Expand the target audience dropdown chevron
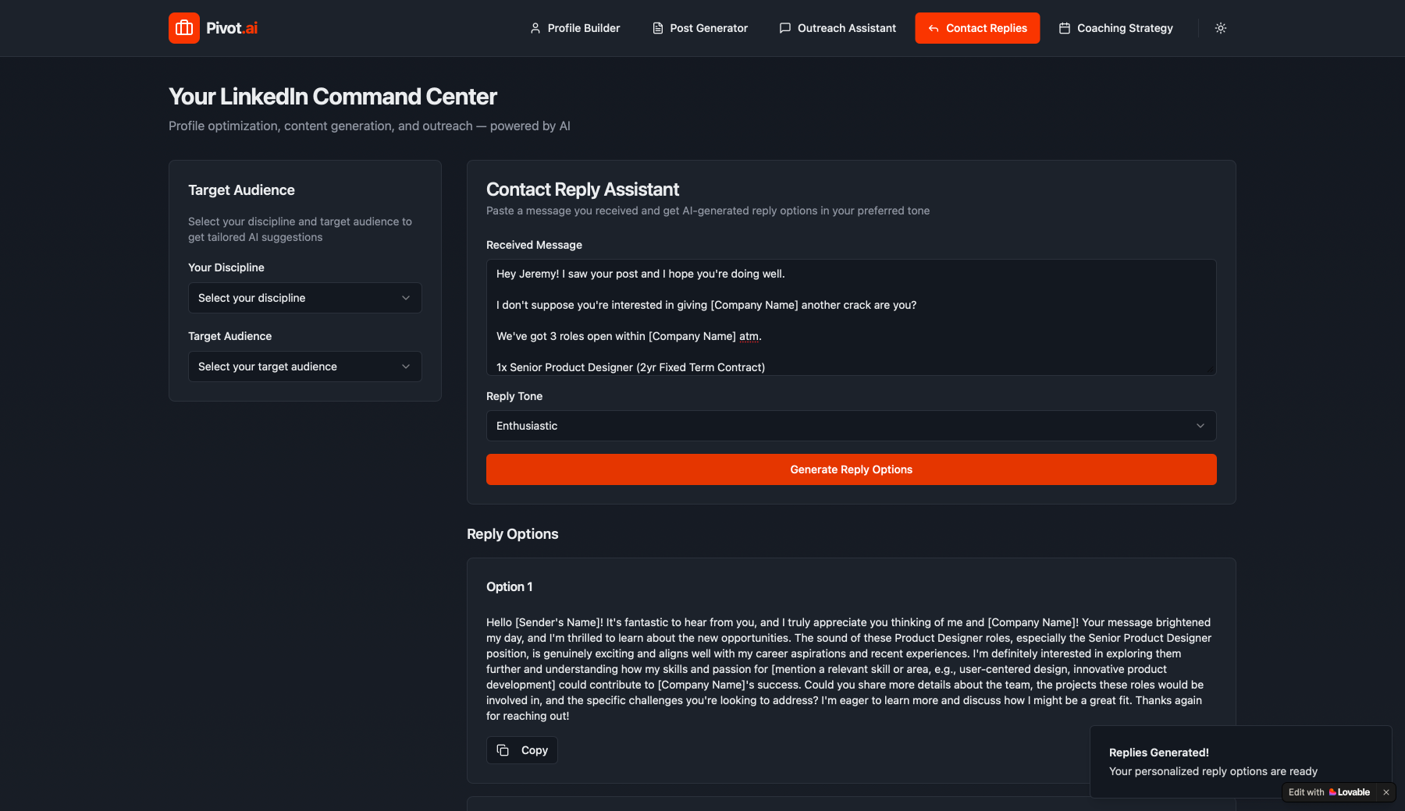This screenshot has width=1405, height=811. (406, 367)
